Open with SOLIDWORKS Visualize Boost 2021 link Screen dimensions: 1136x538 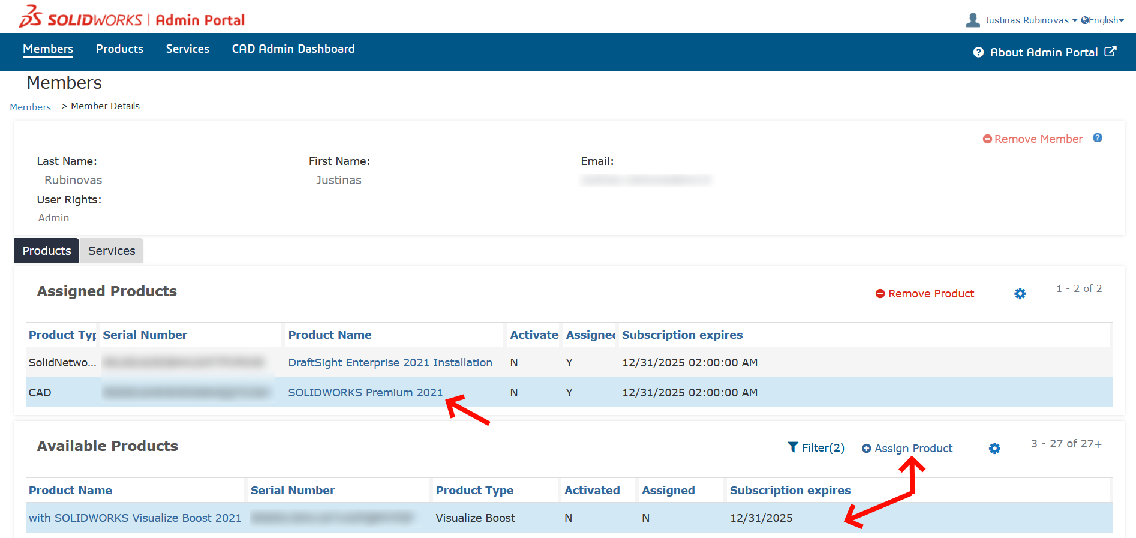(135, 518)
